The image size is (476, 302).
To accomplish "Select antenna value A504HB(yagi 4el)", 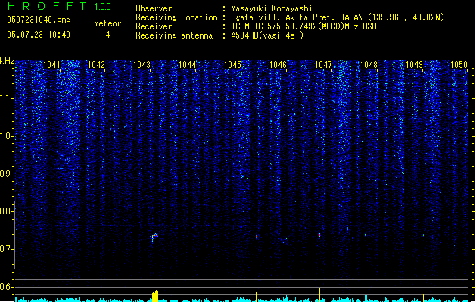I will pos(267,35).
